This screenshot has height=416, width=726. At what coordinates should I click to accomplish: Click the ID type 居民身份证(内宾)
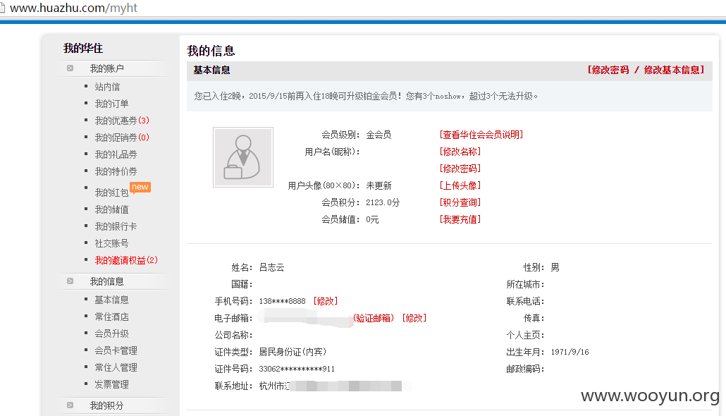[x=293, y=352]
